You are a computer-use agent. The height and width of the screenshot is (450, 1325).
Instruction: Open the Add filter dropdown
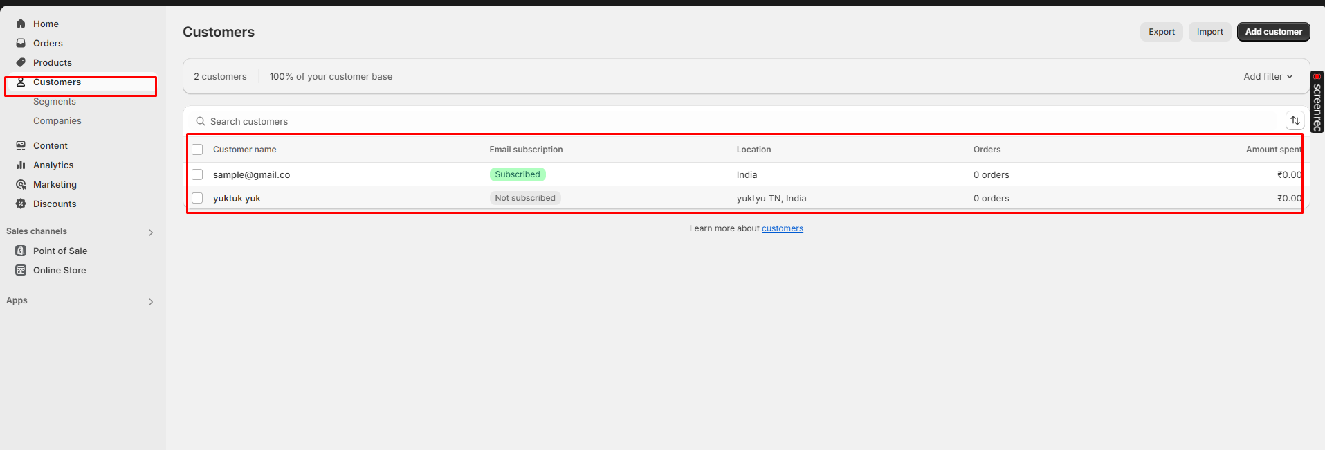1268,76
